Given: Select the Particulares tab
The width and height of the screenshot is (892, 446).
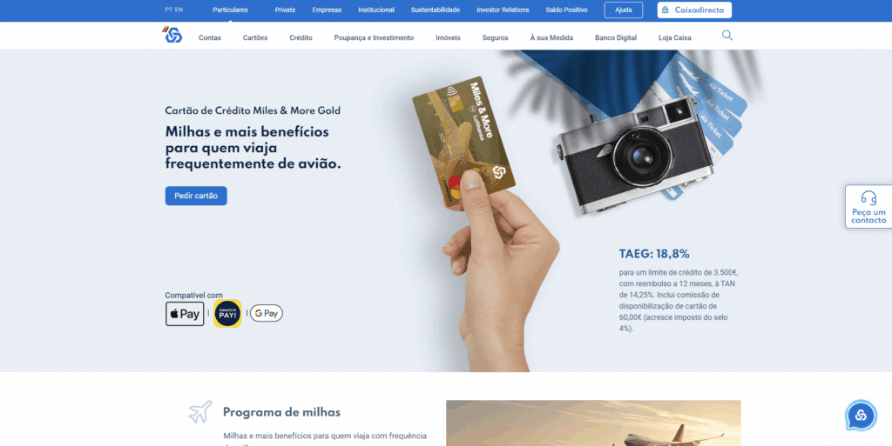Looking at the screenshot, I should click(x=230, y=10).
